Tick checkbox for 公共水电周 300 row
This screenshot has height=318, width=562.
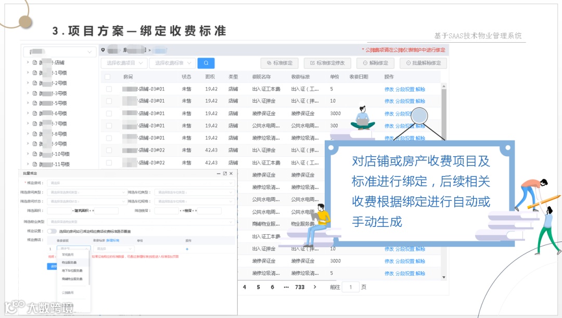click(109, 126)
